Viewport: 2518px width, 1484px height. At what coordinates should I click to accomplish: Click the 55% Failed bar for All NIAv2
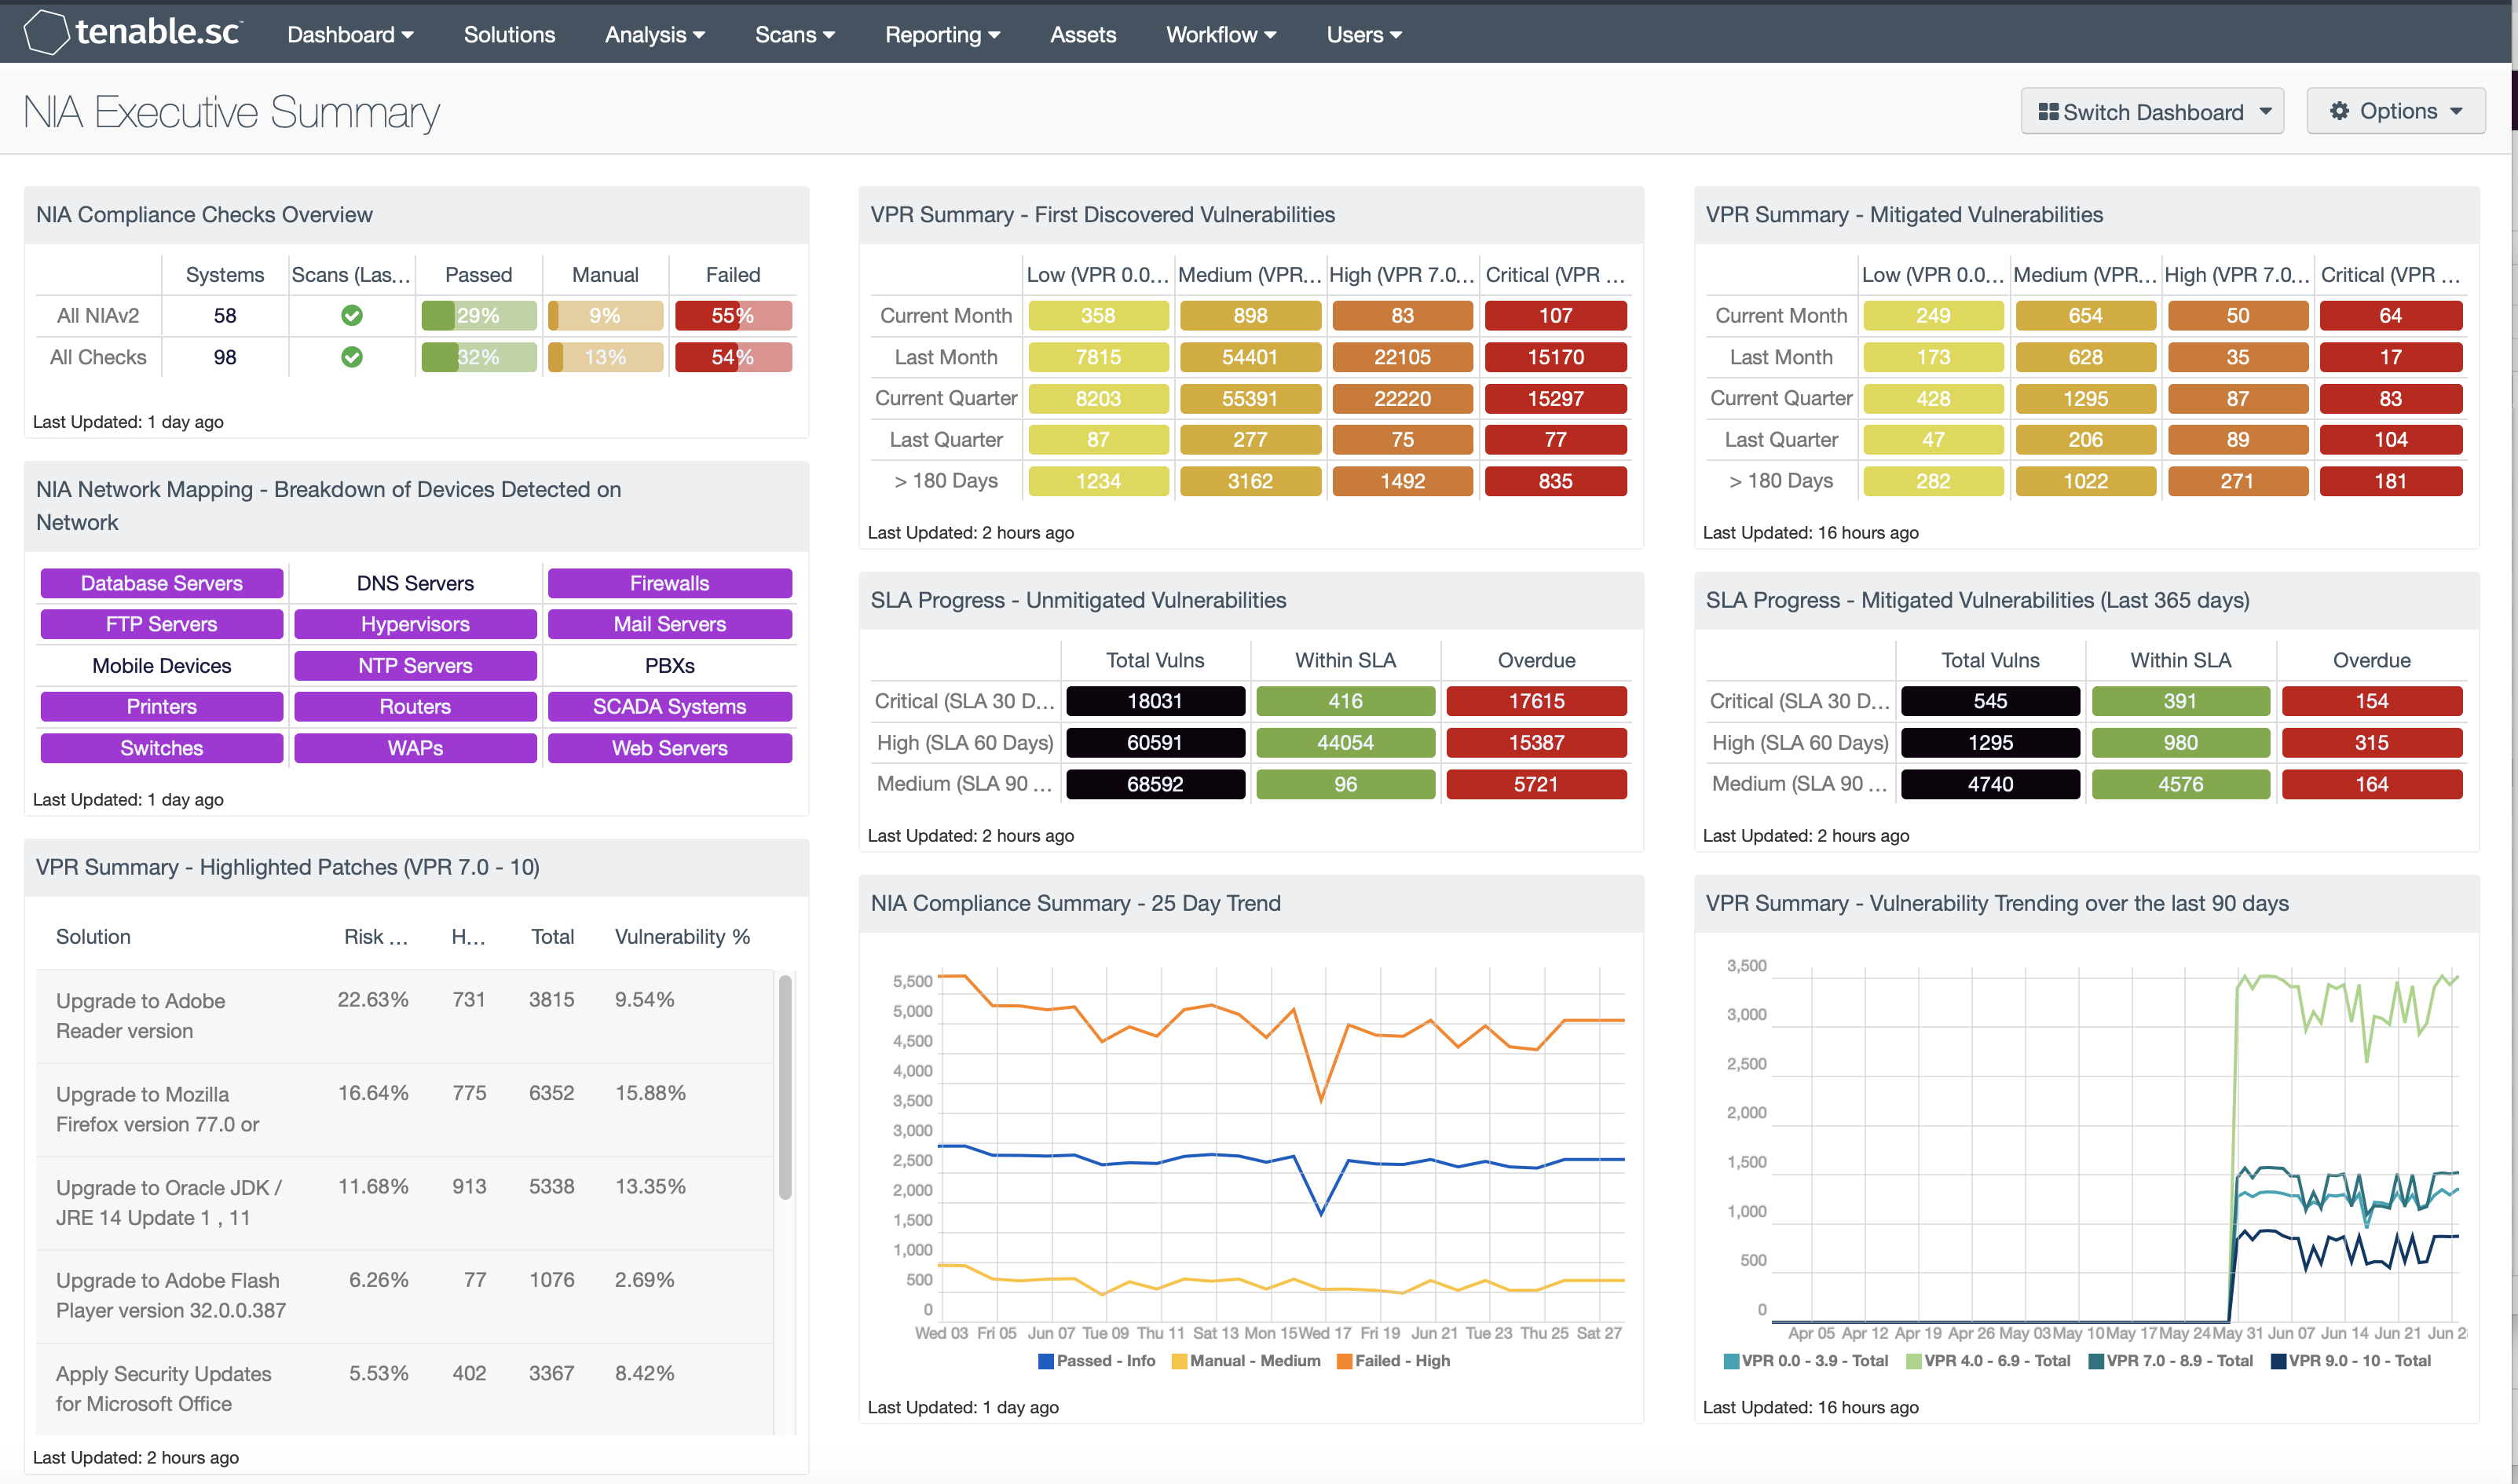733,316
